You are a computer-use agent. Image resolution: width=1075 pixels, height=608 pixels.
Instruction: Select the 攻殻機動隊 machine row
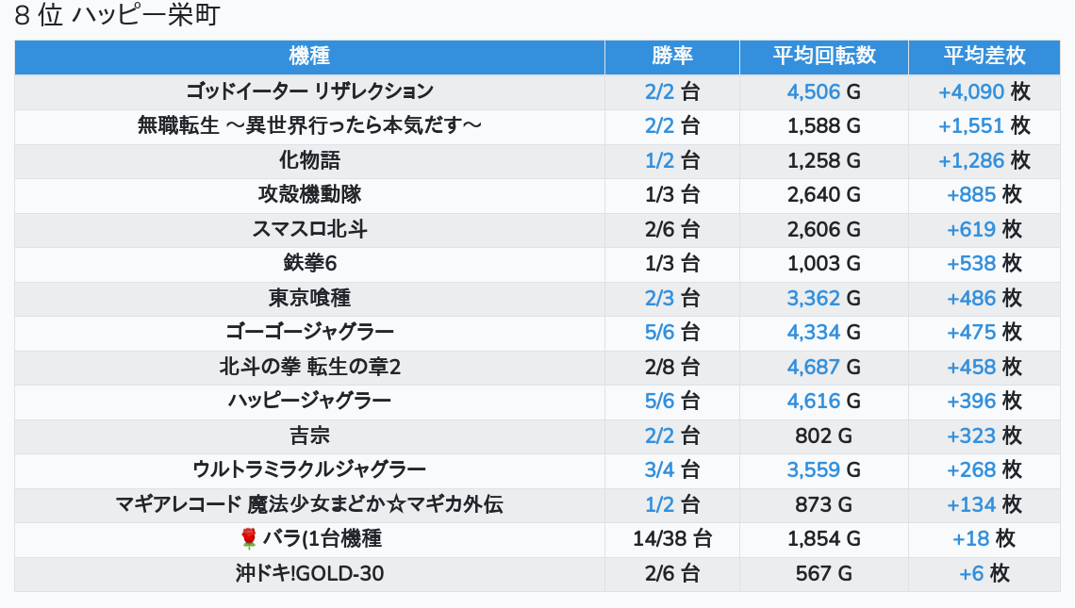pyautogui.click(x=309, y=195)
